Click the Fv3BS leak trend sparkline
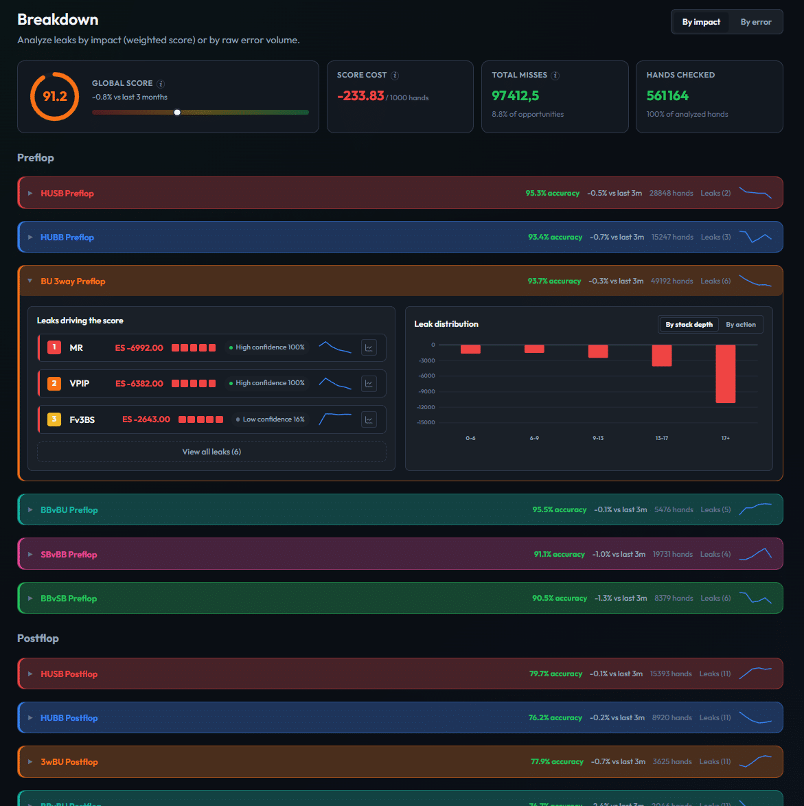Viewport: 804px width, 806px height. tap(335, 419)
